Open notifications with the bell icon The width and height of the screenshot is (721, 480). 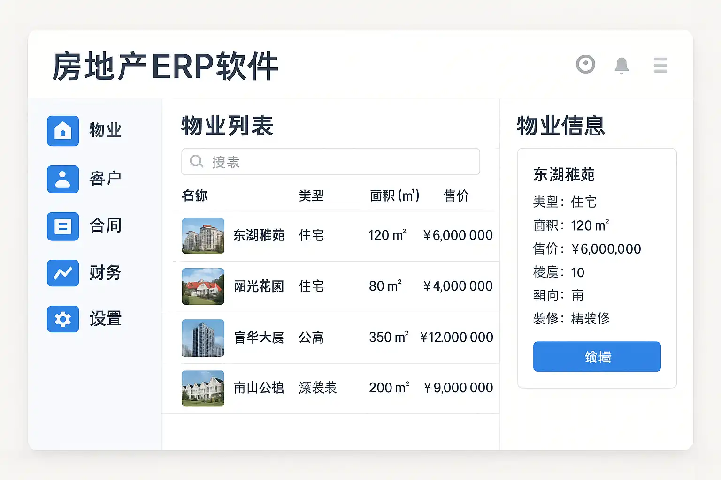tap(621, 65)
